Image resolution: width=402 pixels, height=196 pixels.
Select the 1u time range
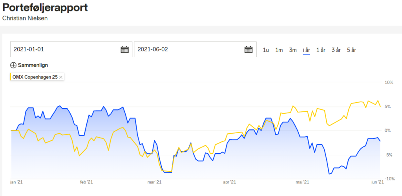click(x=266, y=50)
